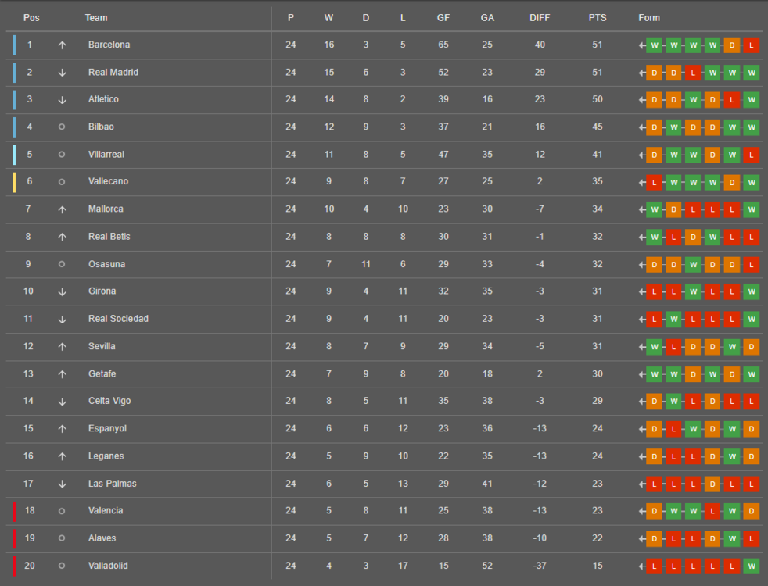The height and width of the screenshot is (586, 768).
Task: Sort the table by PTS column header
Action: 598,18
